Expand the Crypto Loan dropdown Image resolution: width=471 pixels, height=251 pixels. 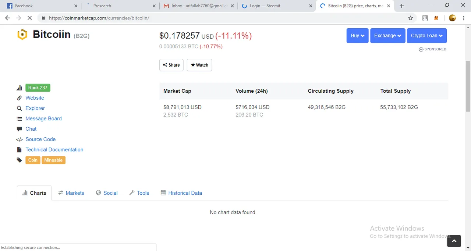click(427, 36)
